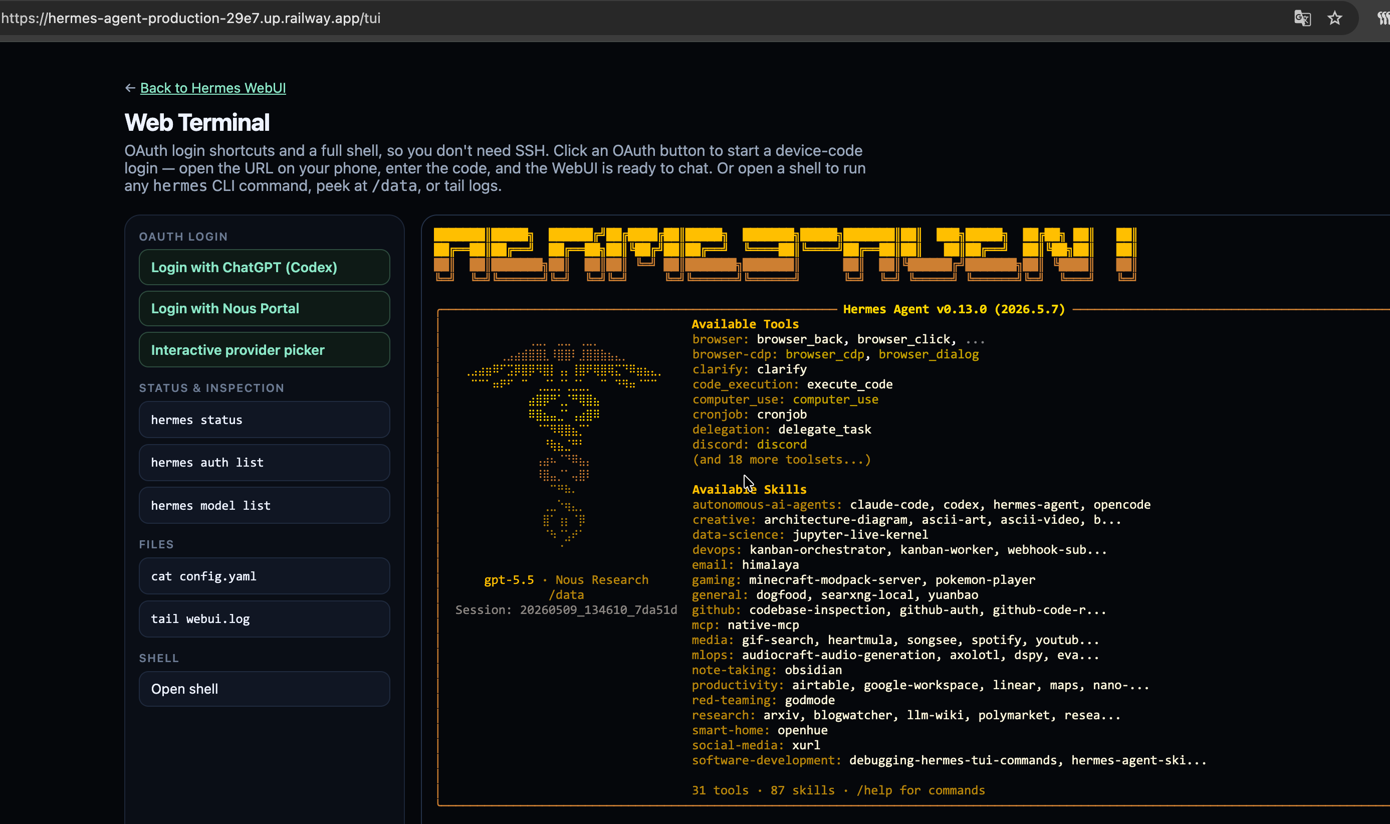The width and height of the screenshot is (1390, 824).
Task: Focus the browser address bar URL
Action: pos(191,19)
